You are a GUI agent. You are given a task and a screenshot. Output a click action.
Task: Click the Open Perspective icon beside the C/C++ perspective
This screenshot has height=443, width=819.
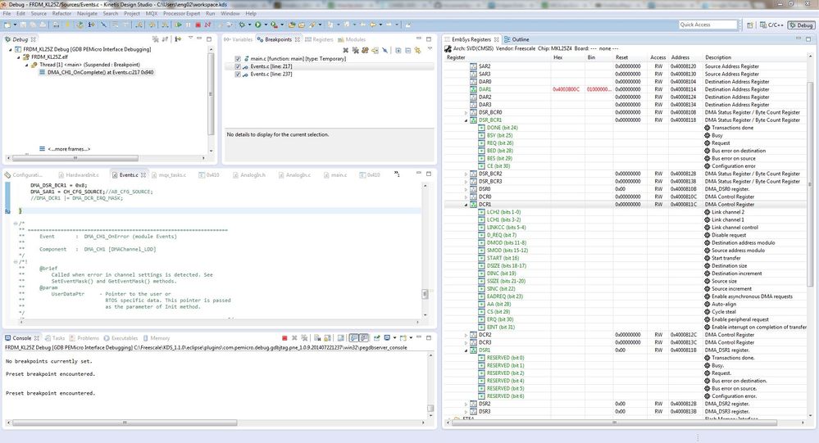click(x=750, y=25)
